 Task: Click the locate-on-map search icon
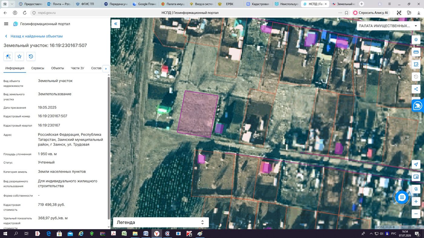pos(8,56)
